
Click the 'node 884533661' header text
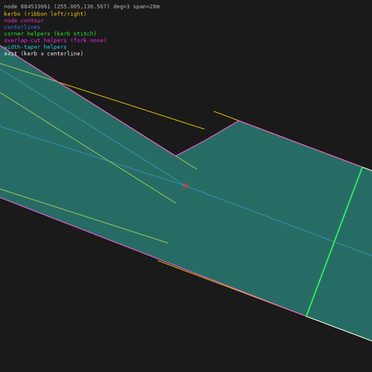(27, 7)
